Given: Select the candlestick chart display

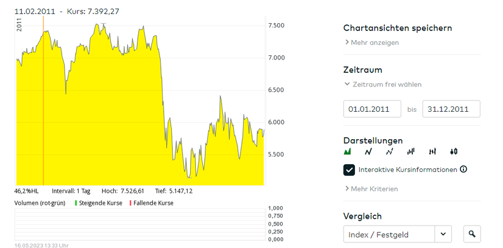Looking at the screenshot, I should [x=454, y=151].
